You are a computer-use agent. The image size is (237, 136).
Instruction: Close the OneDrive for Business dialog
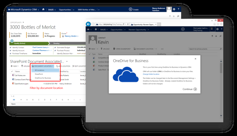(x=195, y=59)
